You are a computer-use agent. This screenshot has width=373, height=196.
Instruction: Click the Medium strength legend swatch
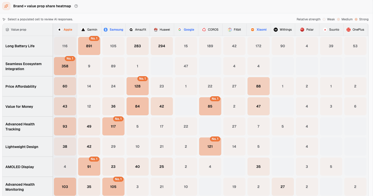coord(339,19)
